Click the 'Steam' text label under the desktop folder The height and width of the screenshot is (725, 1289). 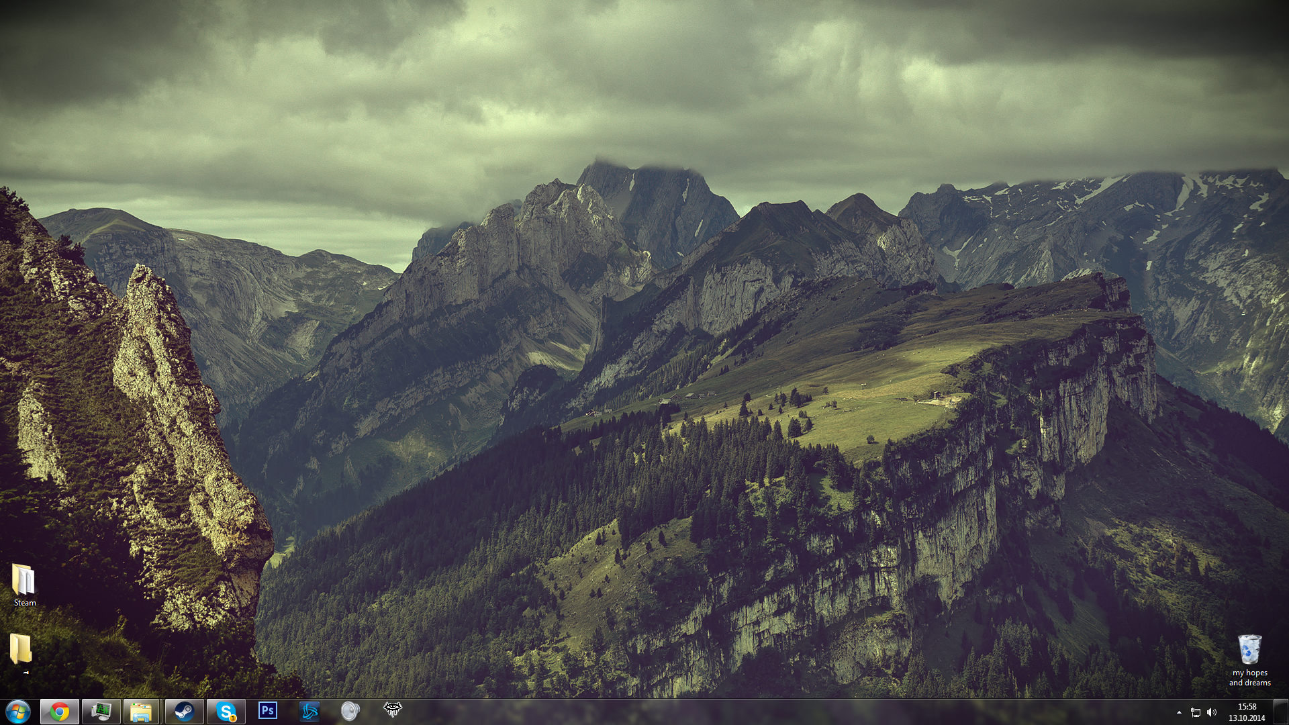(25, 603)
